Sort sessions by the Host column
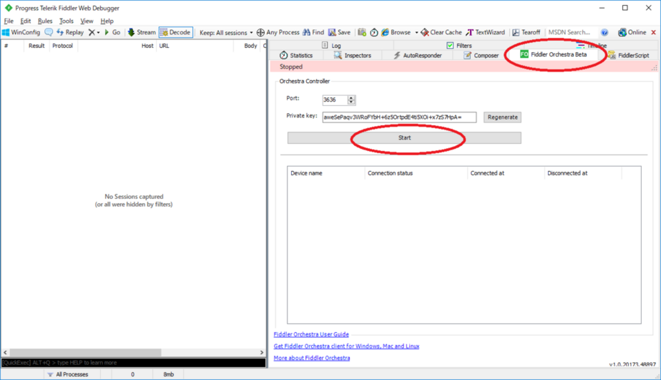This screenshot has height=380, width=661. click(117, 46)
